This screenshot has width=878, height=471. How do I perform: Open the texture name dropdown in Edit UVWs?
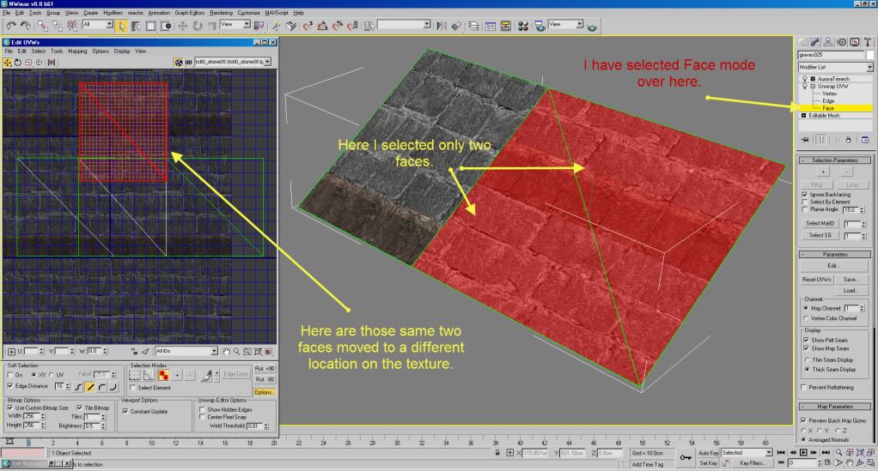coord(233,62)
